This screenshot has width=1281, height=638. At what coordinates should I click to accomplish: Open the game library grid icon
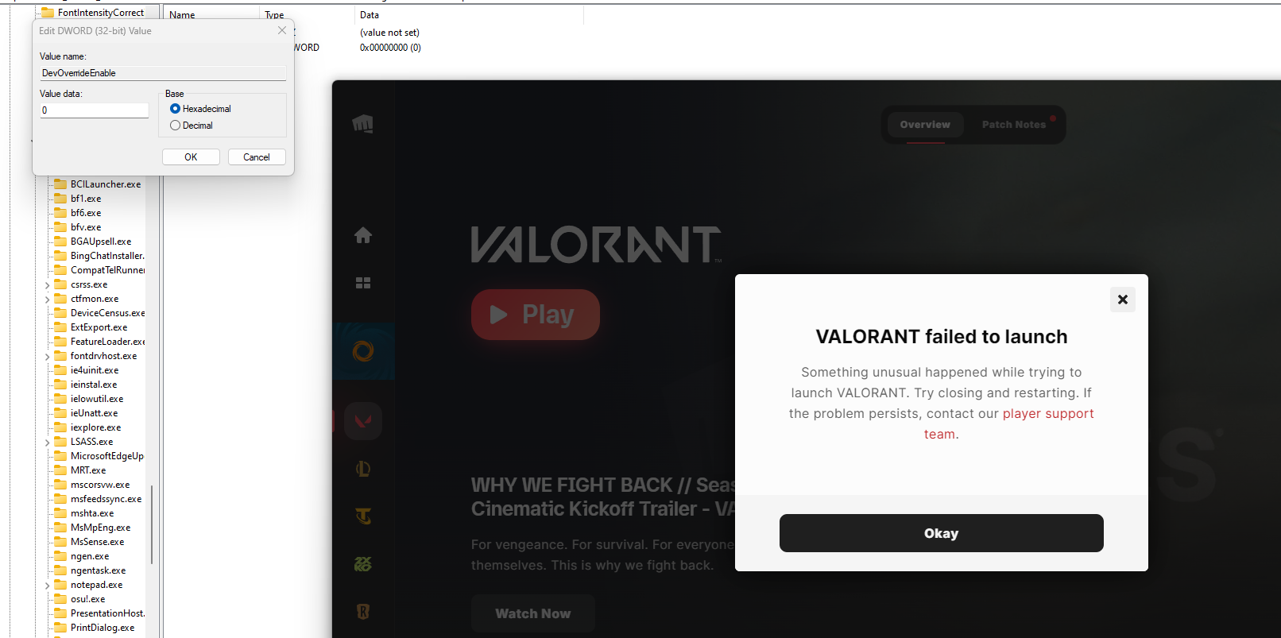coord(363,283)
